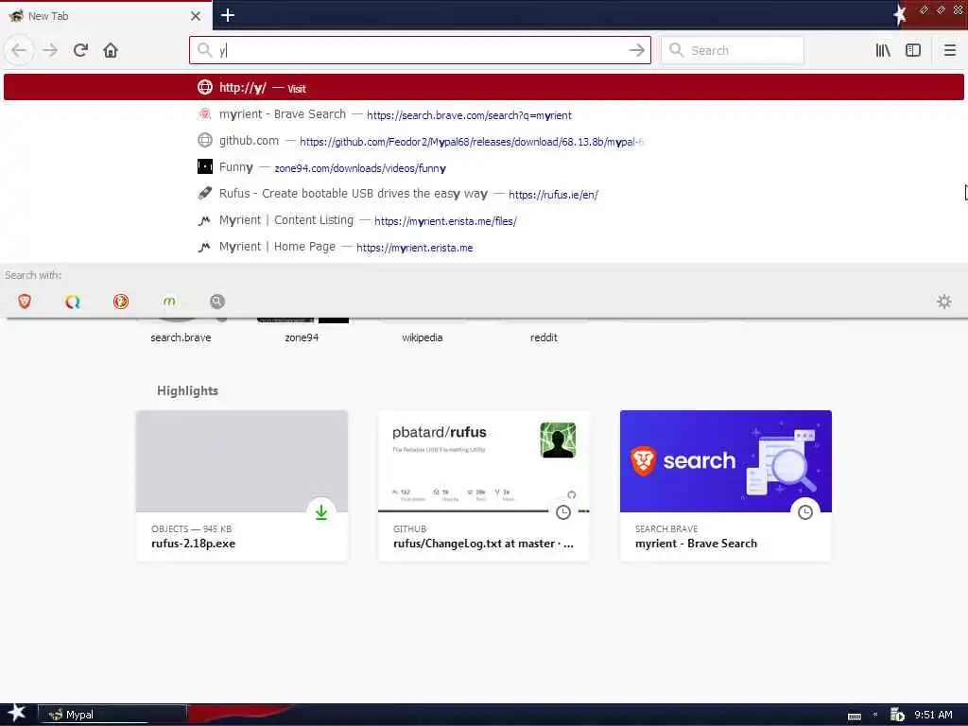Close the New Tab tab
This screenshot has width=968, height=726.
[196, 16]
